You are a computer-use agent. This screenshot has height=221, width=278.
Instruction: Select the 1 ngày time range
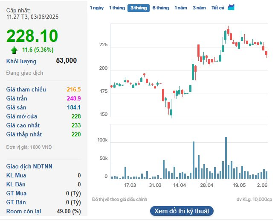96,8
